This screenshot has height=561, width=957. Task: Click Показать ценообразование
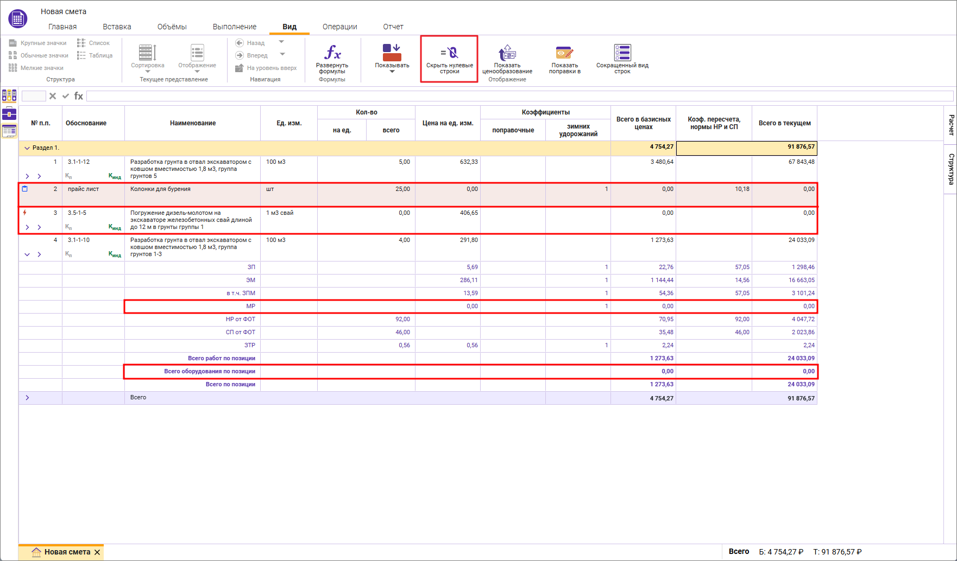507,59
